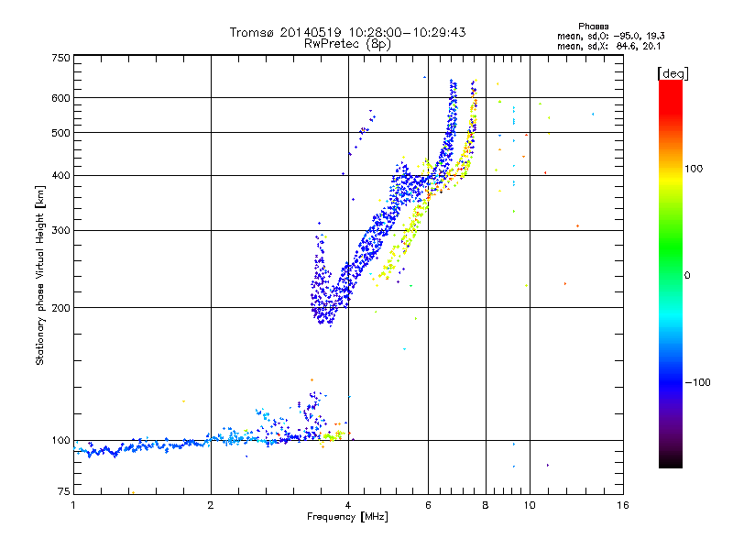Click the y-axis '600' tick label
Viewport: 733px width, 550px height.
(60, 98)
